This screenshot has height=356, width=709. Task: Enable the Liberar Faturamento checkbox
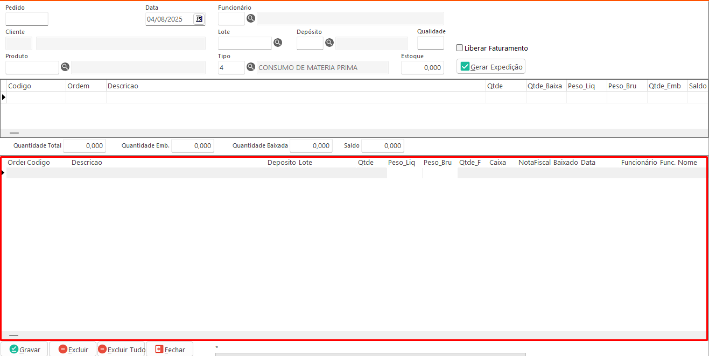coord(459,48)
